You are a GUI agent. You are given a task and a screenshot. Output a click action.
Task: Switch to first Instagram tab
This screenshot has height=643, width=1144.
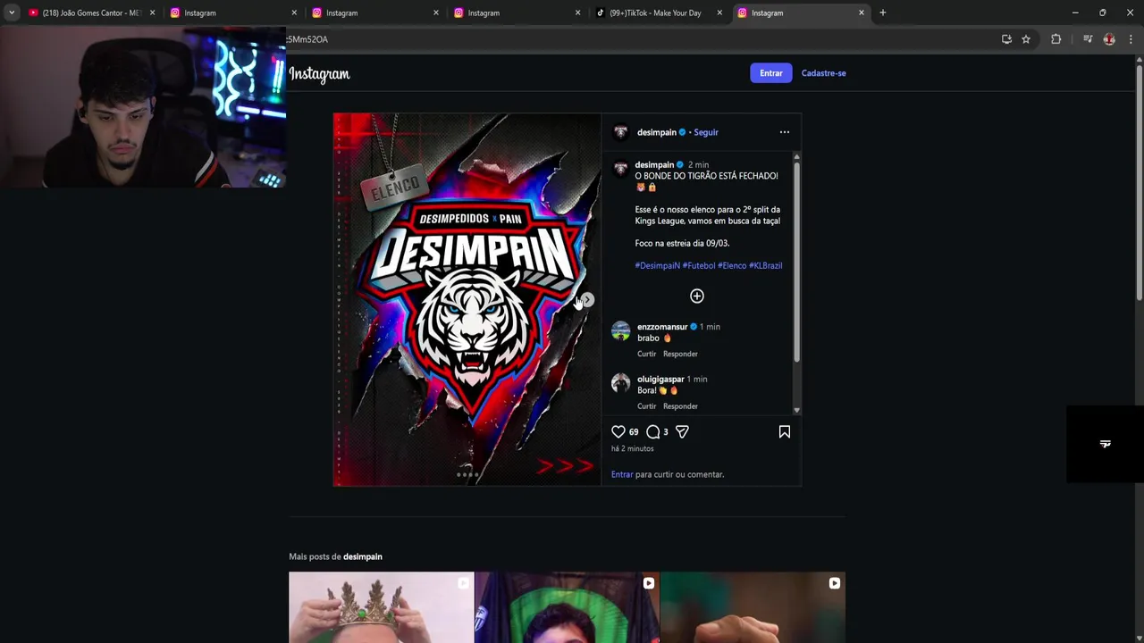(232, 13)
